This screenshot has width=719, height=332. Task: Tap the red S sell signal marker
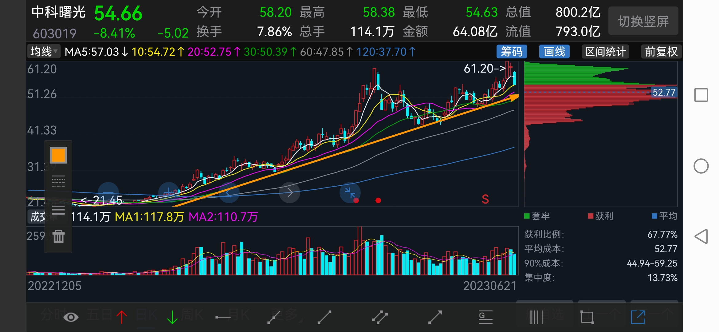[x=485, y=199]
